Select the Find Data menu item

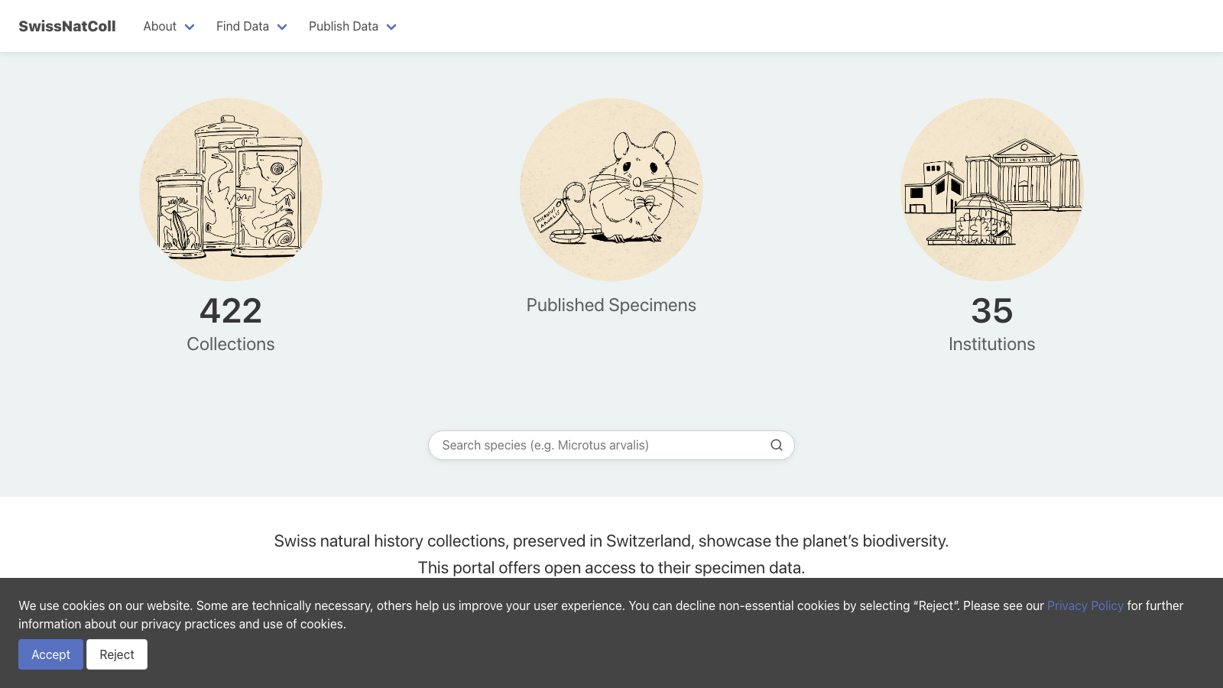(242, 26)
